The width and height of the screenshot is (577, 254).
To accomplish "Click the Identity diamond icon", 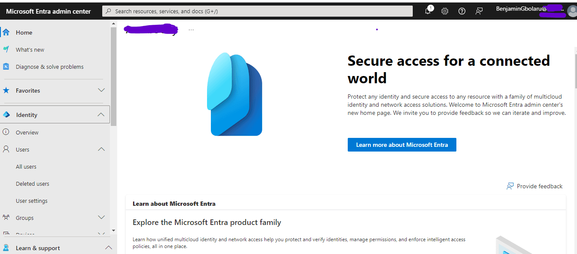I will [6, 115].
